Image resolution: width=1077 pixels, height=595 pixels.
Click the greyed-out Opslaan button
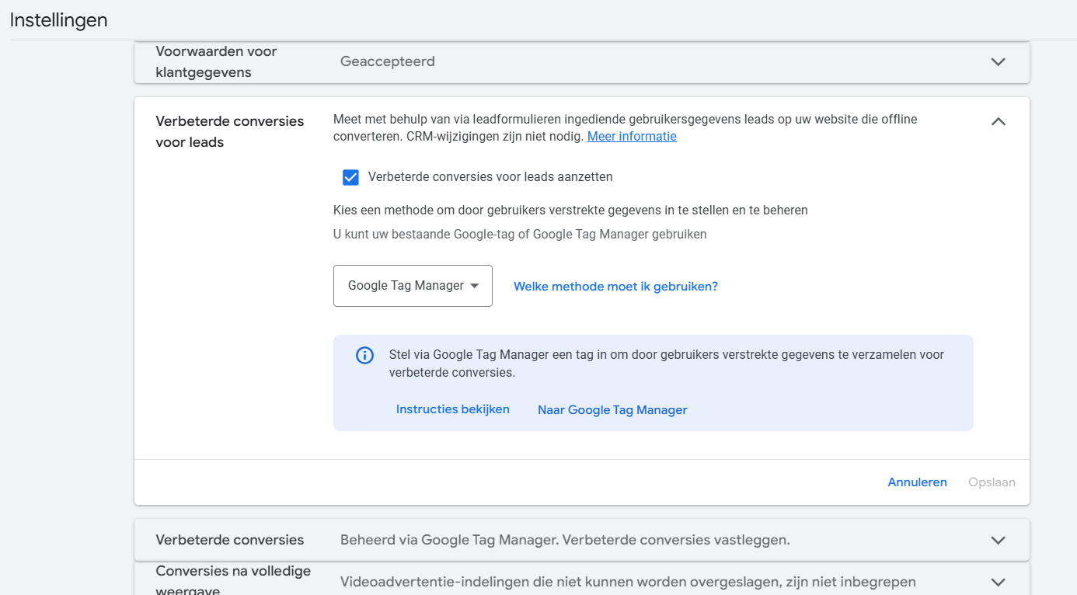click(x=992, y=482)
